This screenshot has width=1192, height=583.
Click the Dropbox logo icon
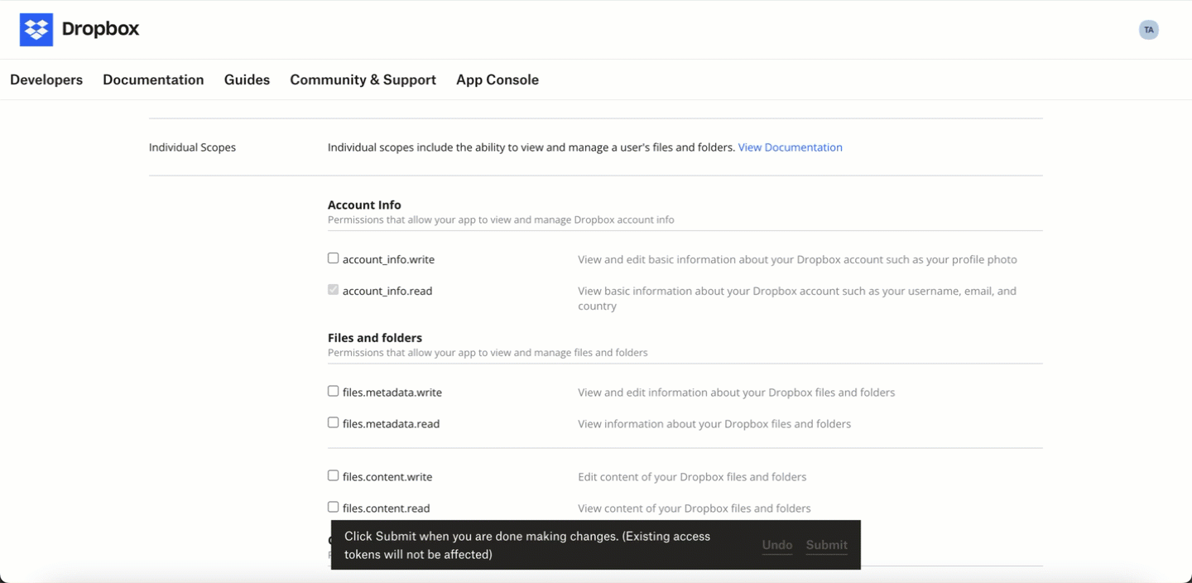(x=36, y=30)
